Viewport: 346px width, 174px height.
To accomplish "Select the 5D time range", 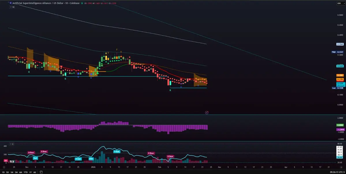I will (x=8, y=172).
